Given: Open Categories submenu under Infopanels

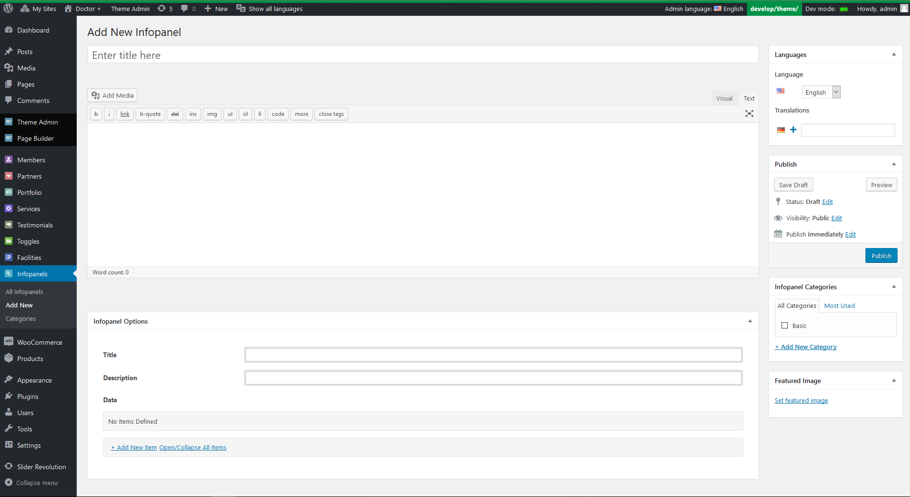Looking at the screenshot, I should pyautogui.click(x=21, y=318).
